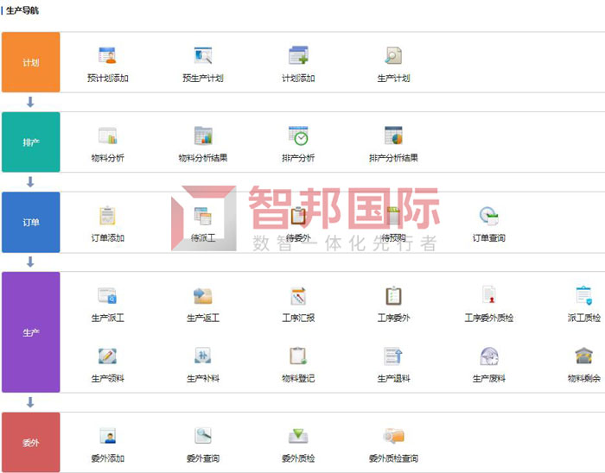The height and width of the screenshot is (473, 605).
Task: Open 计划添加 calendar icon
Action: 298,56
